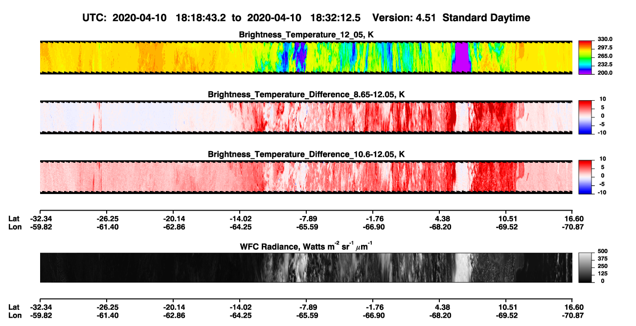636x326 pixels.
Task: Click the WFC Radiance grayscale image strip
Action: (x=306, y=268)
